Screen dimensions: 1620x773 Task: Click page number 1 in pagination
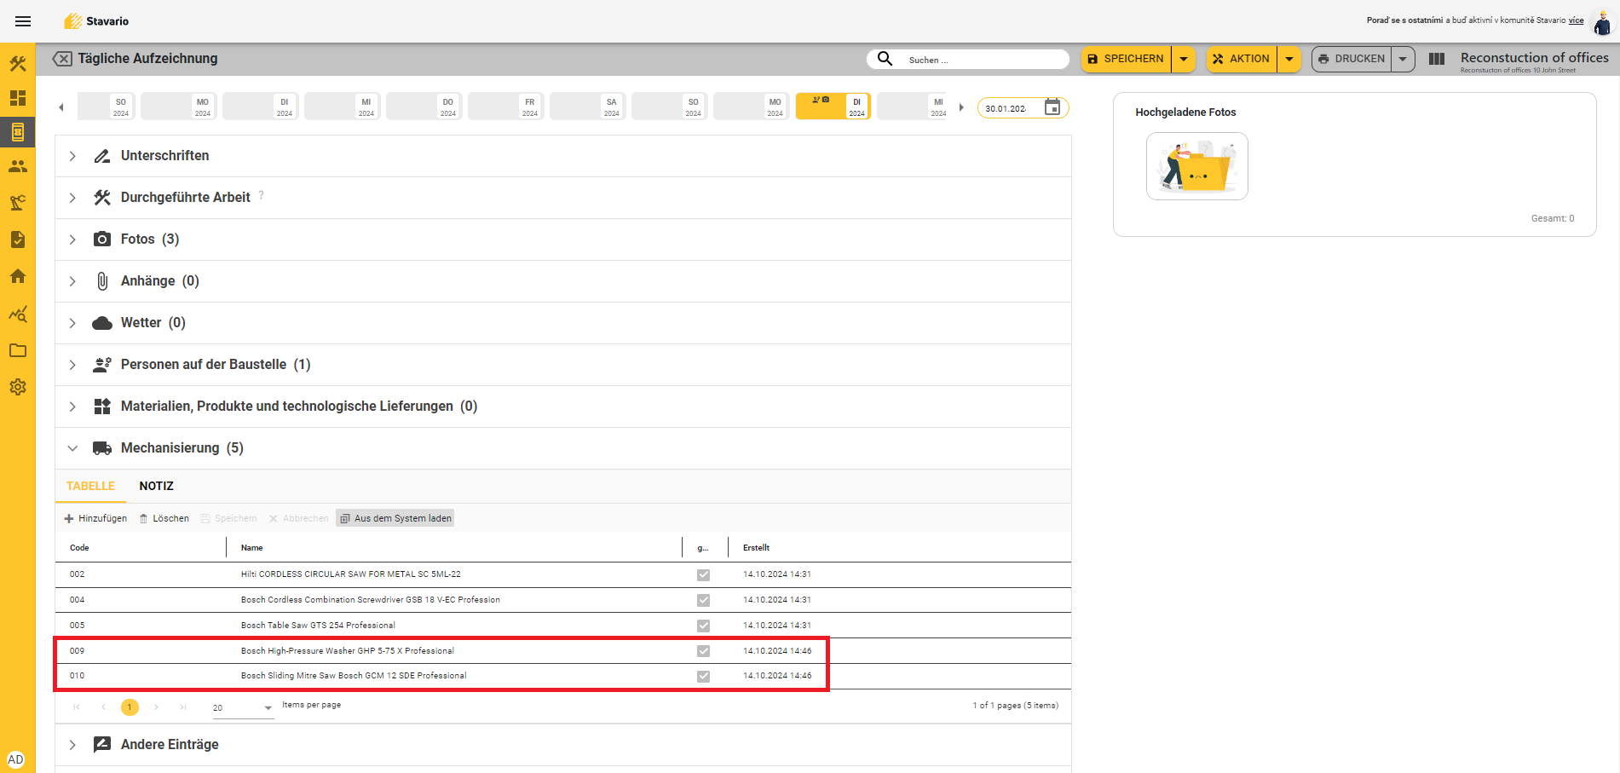point(130,707)
